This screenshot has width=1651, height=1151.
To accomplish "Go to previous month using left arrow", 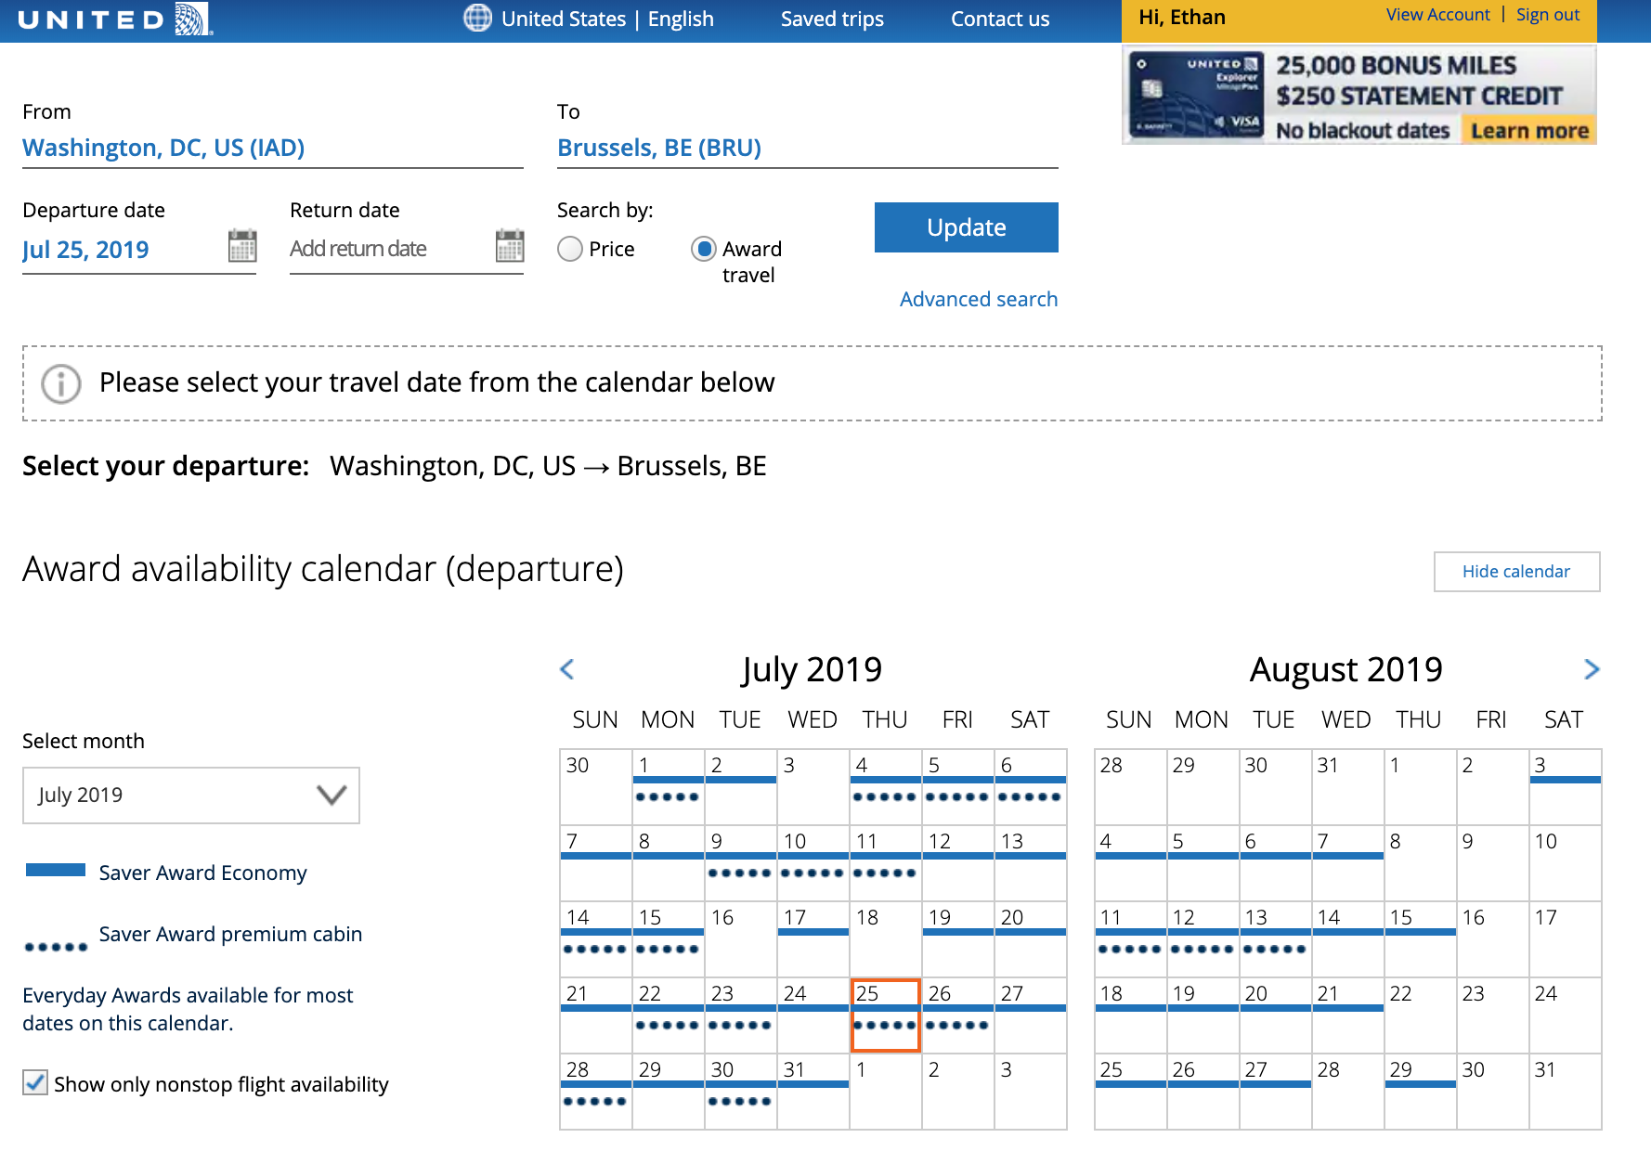I will tap(567, 669).
